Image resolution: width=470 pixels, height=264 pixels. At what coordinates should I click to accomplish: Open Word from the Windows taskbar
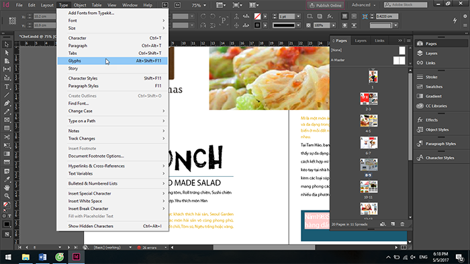coord(42,257)
